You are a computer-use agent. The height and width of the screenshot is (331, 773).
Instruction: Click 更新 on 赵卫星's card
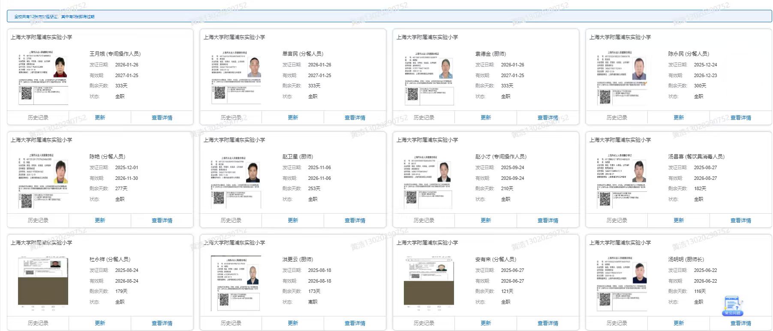(293, 221)
